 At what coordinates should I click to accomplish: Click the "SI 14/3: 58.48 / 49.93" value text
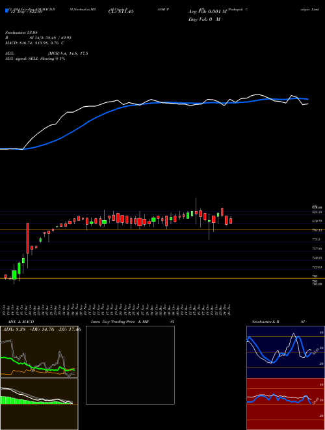50,38
